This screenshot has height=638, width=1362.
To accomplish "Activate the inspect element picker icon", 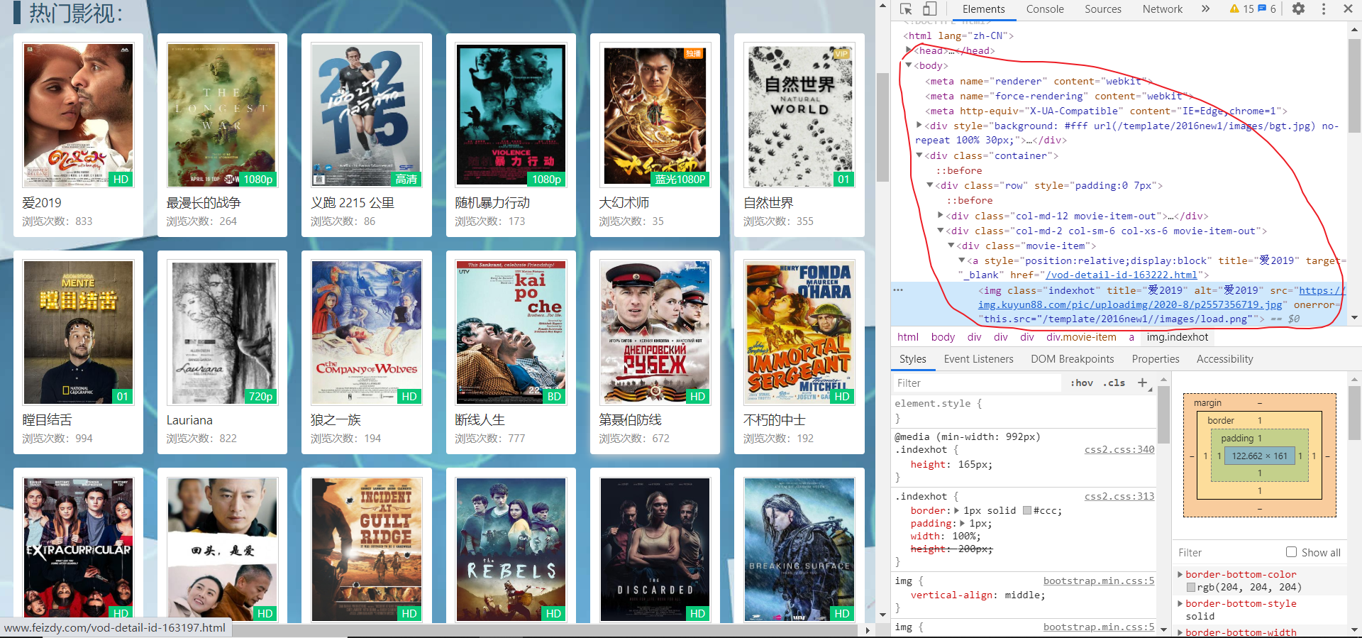I will [x=906, y=9].
